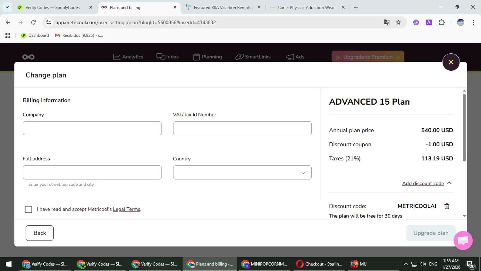Click the Add discount code link
This screenshot has width=481, height=271.
pos(423,183)
